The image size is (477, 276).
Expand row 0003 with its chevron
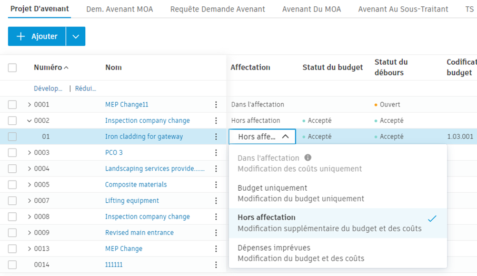[29, 153]
